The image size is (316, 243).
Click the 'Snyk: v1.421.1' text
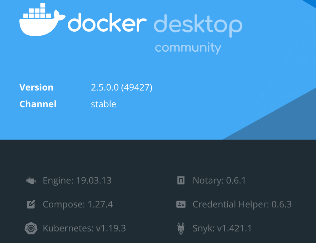222,228
